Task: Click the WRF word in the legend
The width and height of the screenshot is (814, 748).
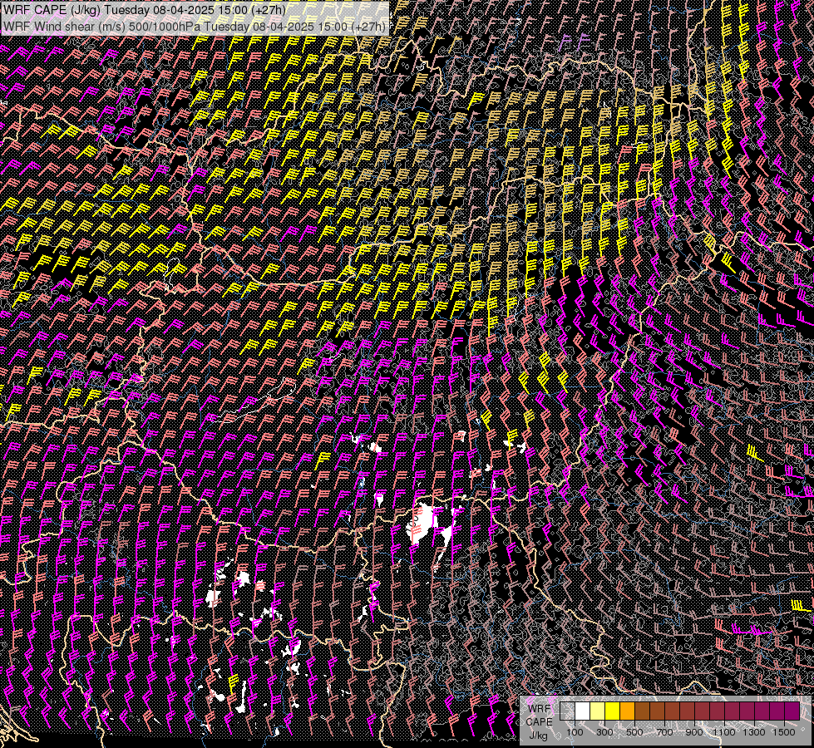Action: tap(540, 709)
